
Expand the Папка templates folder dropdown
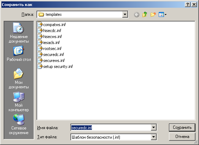coord(125,14)
